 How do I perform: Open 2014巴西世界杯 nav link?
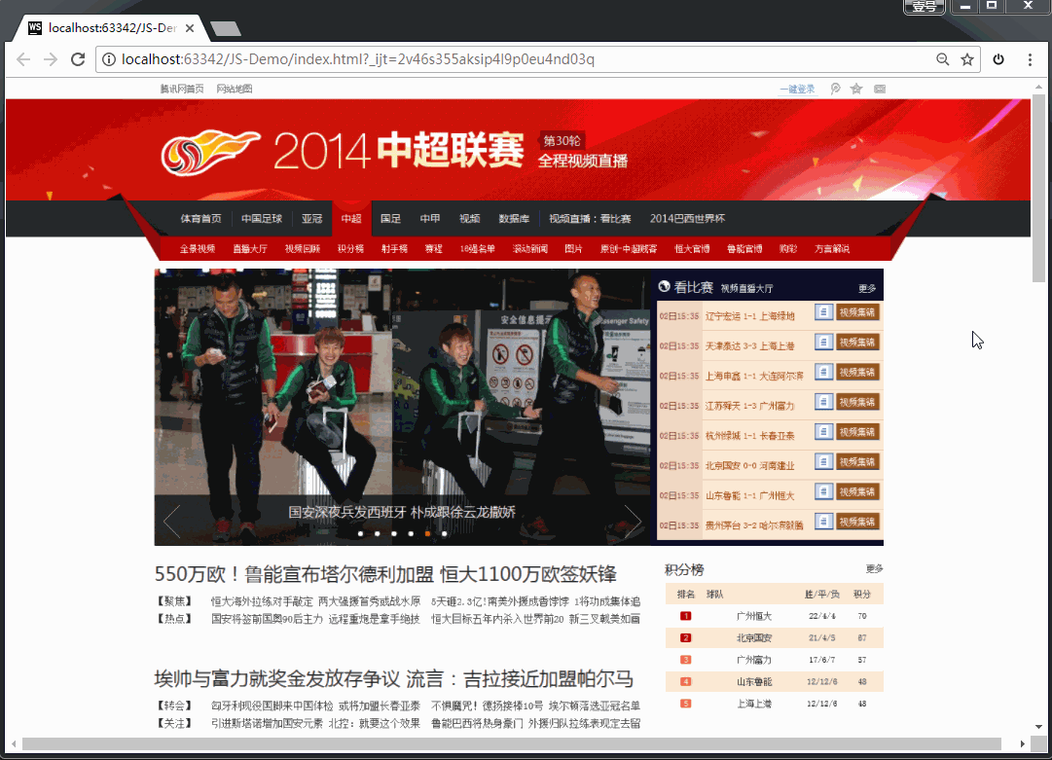pos(687,219)
